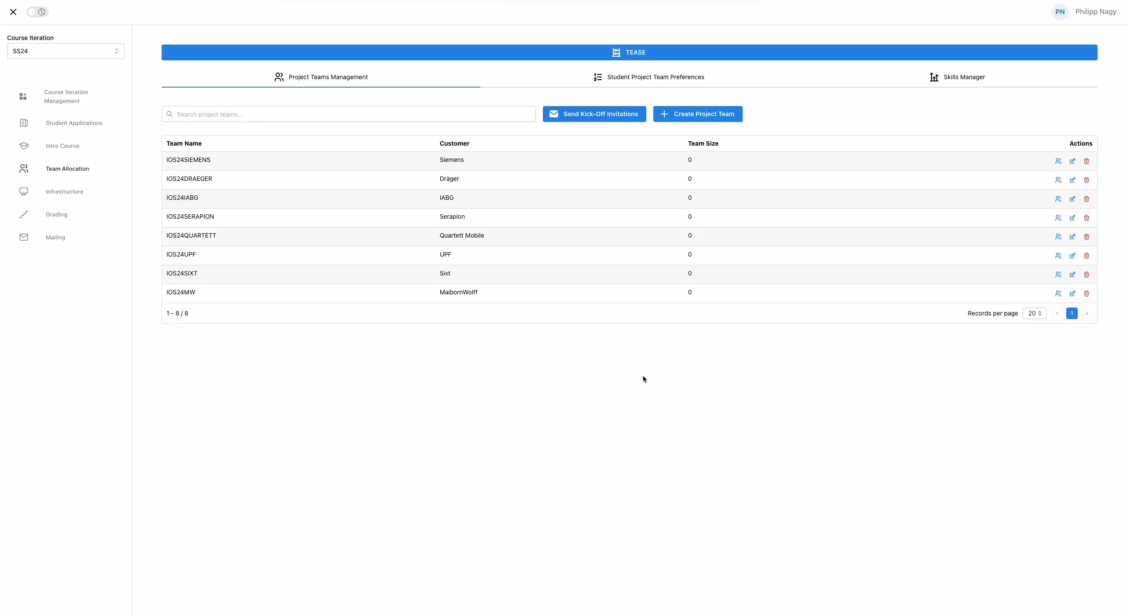This screenshot has width=1127, height=616.
Task: Edit the IOS24SERAPION team entry
Action: (1072, 218)
